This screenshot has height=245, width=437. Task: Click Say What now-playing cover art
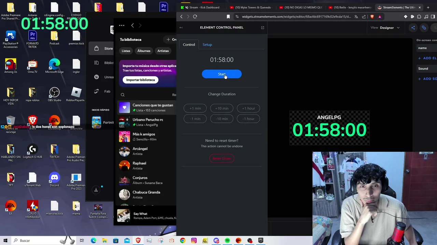point(124,216)
